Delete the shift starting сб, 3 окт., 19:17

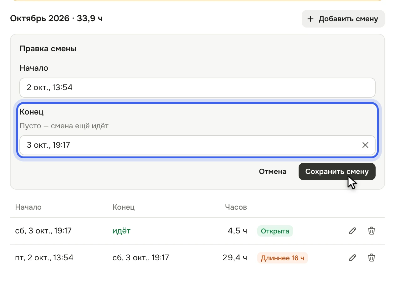(x=371, y=231)
